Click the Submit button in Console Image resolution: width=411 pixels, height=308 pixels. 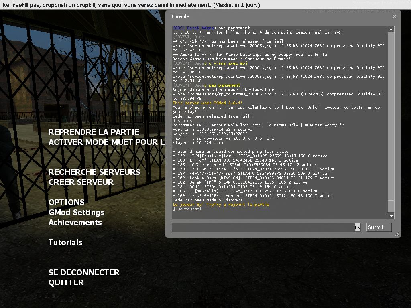click(x=378, y=227)
